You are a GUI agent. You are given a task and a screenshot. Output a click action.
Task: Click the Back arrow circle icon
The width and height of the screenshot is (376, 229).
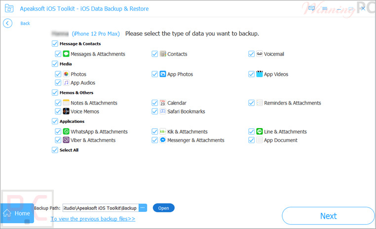pyautogui.click(x=8, y=23)
